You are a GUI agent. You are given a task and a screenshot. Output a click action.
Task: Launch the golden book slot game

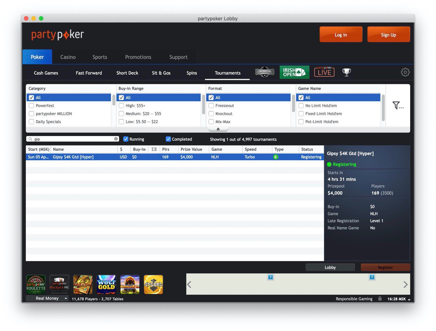pos(83,285)
